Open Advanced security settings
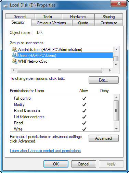The width and height of the screenshot is (129, 173). click(104, 138)
